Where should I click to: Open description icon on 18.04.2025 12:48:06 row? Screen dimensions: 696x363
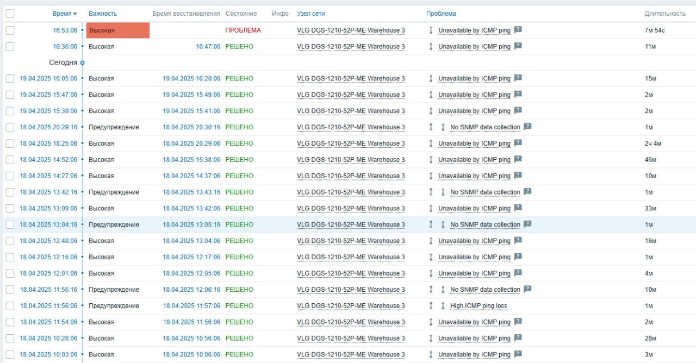click(518, 240)
